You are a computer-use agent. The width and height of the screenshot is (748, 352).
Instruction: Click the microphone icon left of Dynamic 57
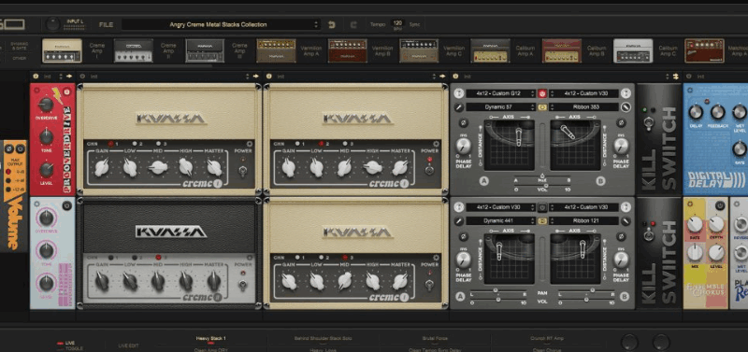(459, 107)
